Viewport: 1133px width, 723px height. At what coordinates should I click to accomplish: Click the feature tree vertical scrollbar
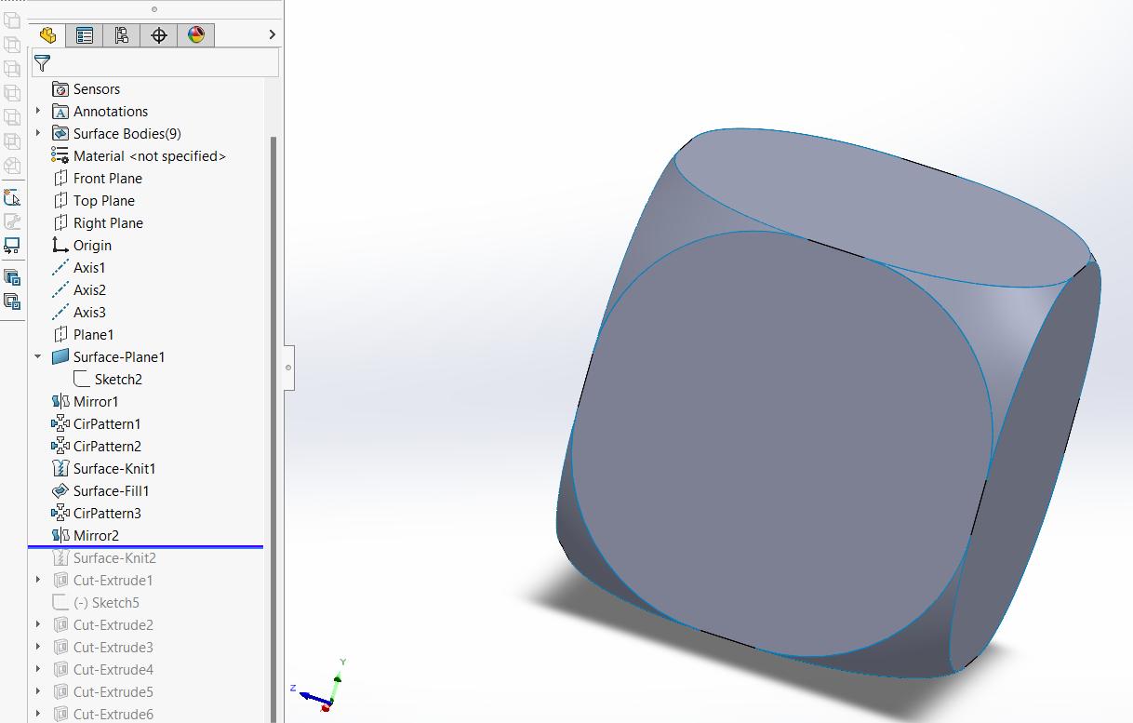tap(273, 428)
